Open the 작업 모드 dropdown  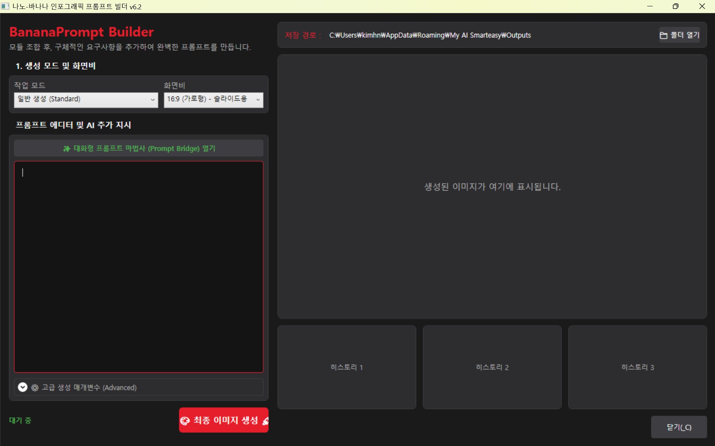(x=86, y=99)
